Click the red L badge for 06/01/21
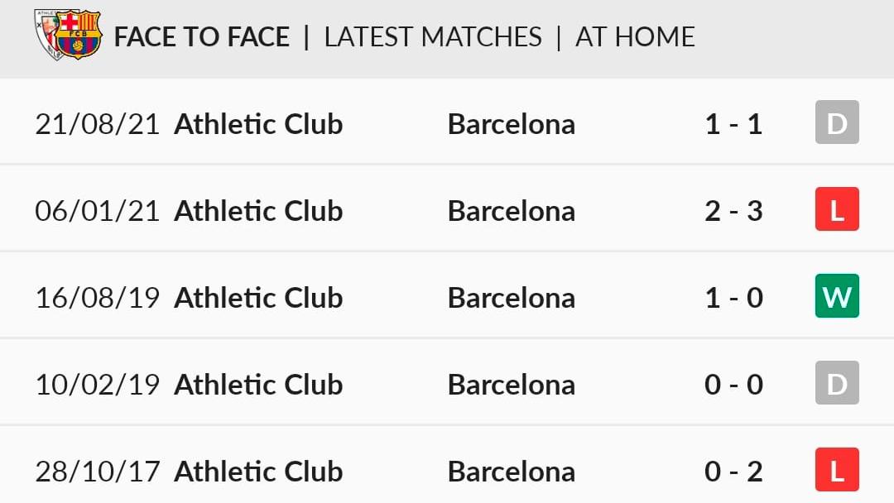Screen dimensions: 894x503 coord(837,209)
